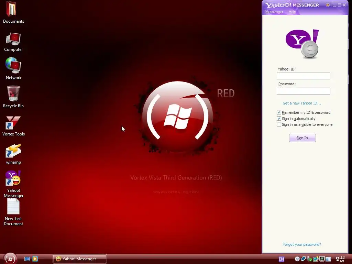Select the Recycle Bin icon

(13, 97)
